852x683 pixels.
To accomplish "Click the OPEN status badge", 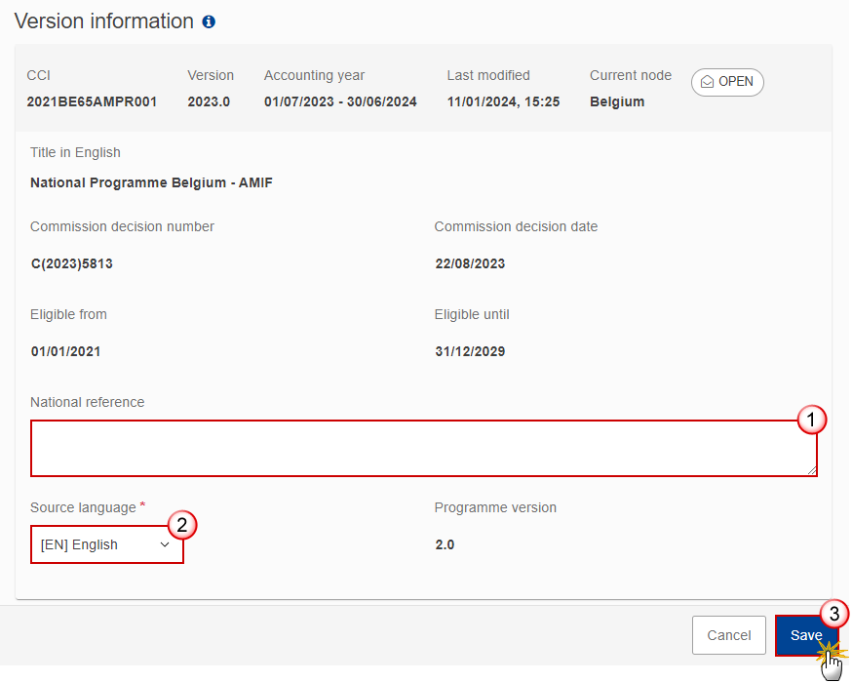I will [x=727, y=82].
